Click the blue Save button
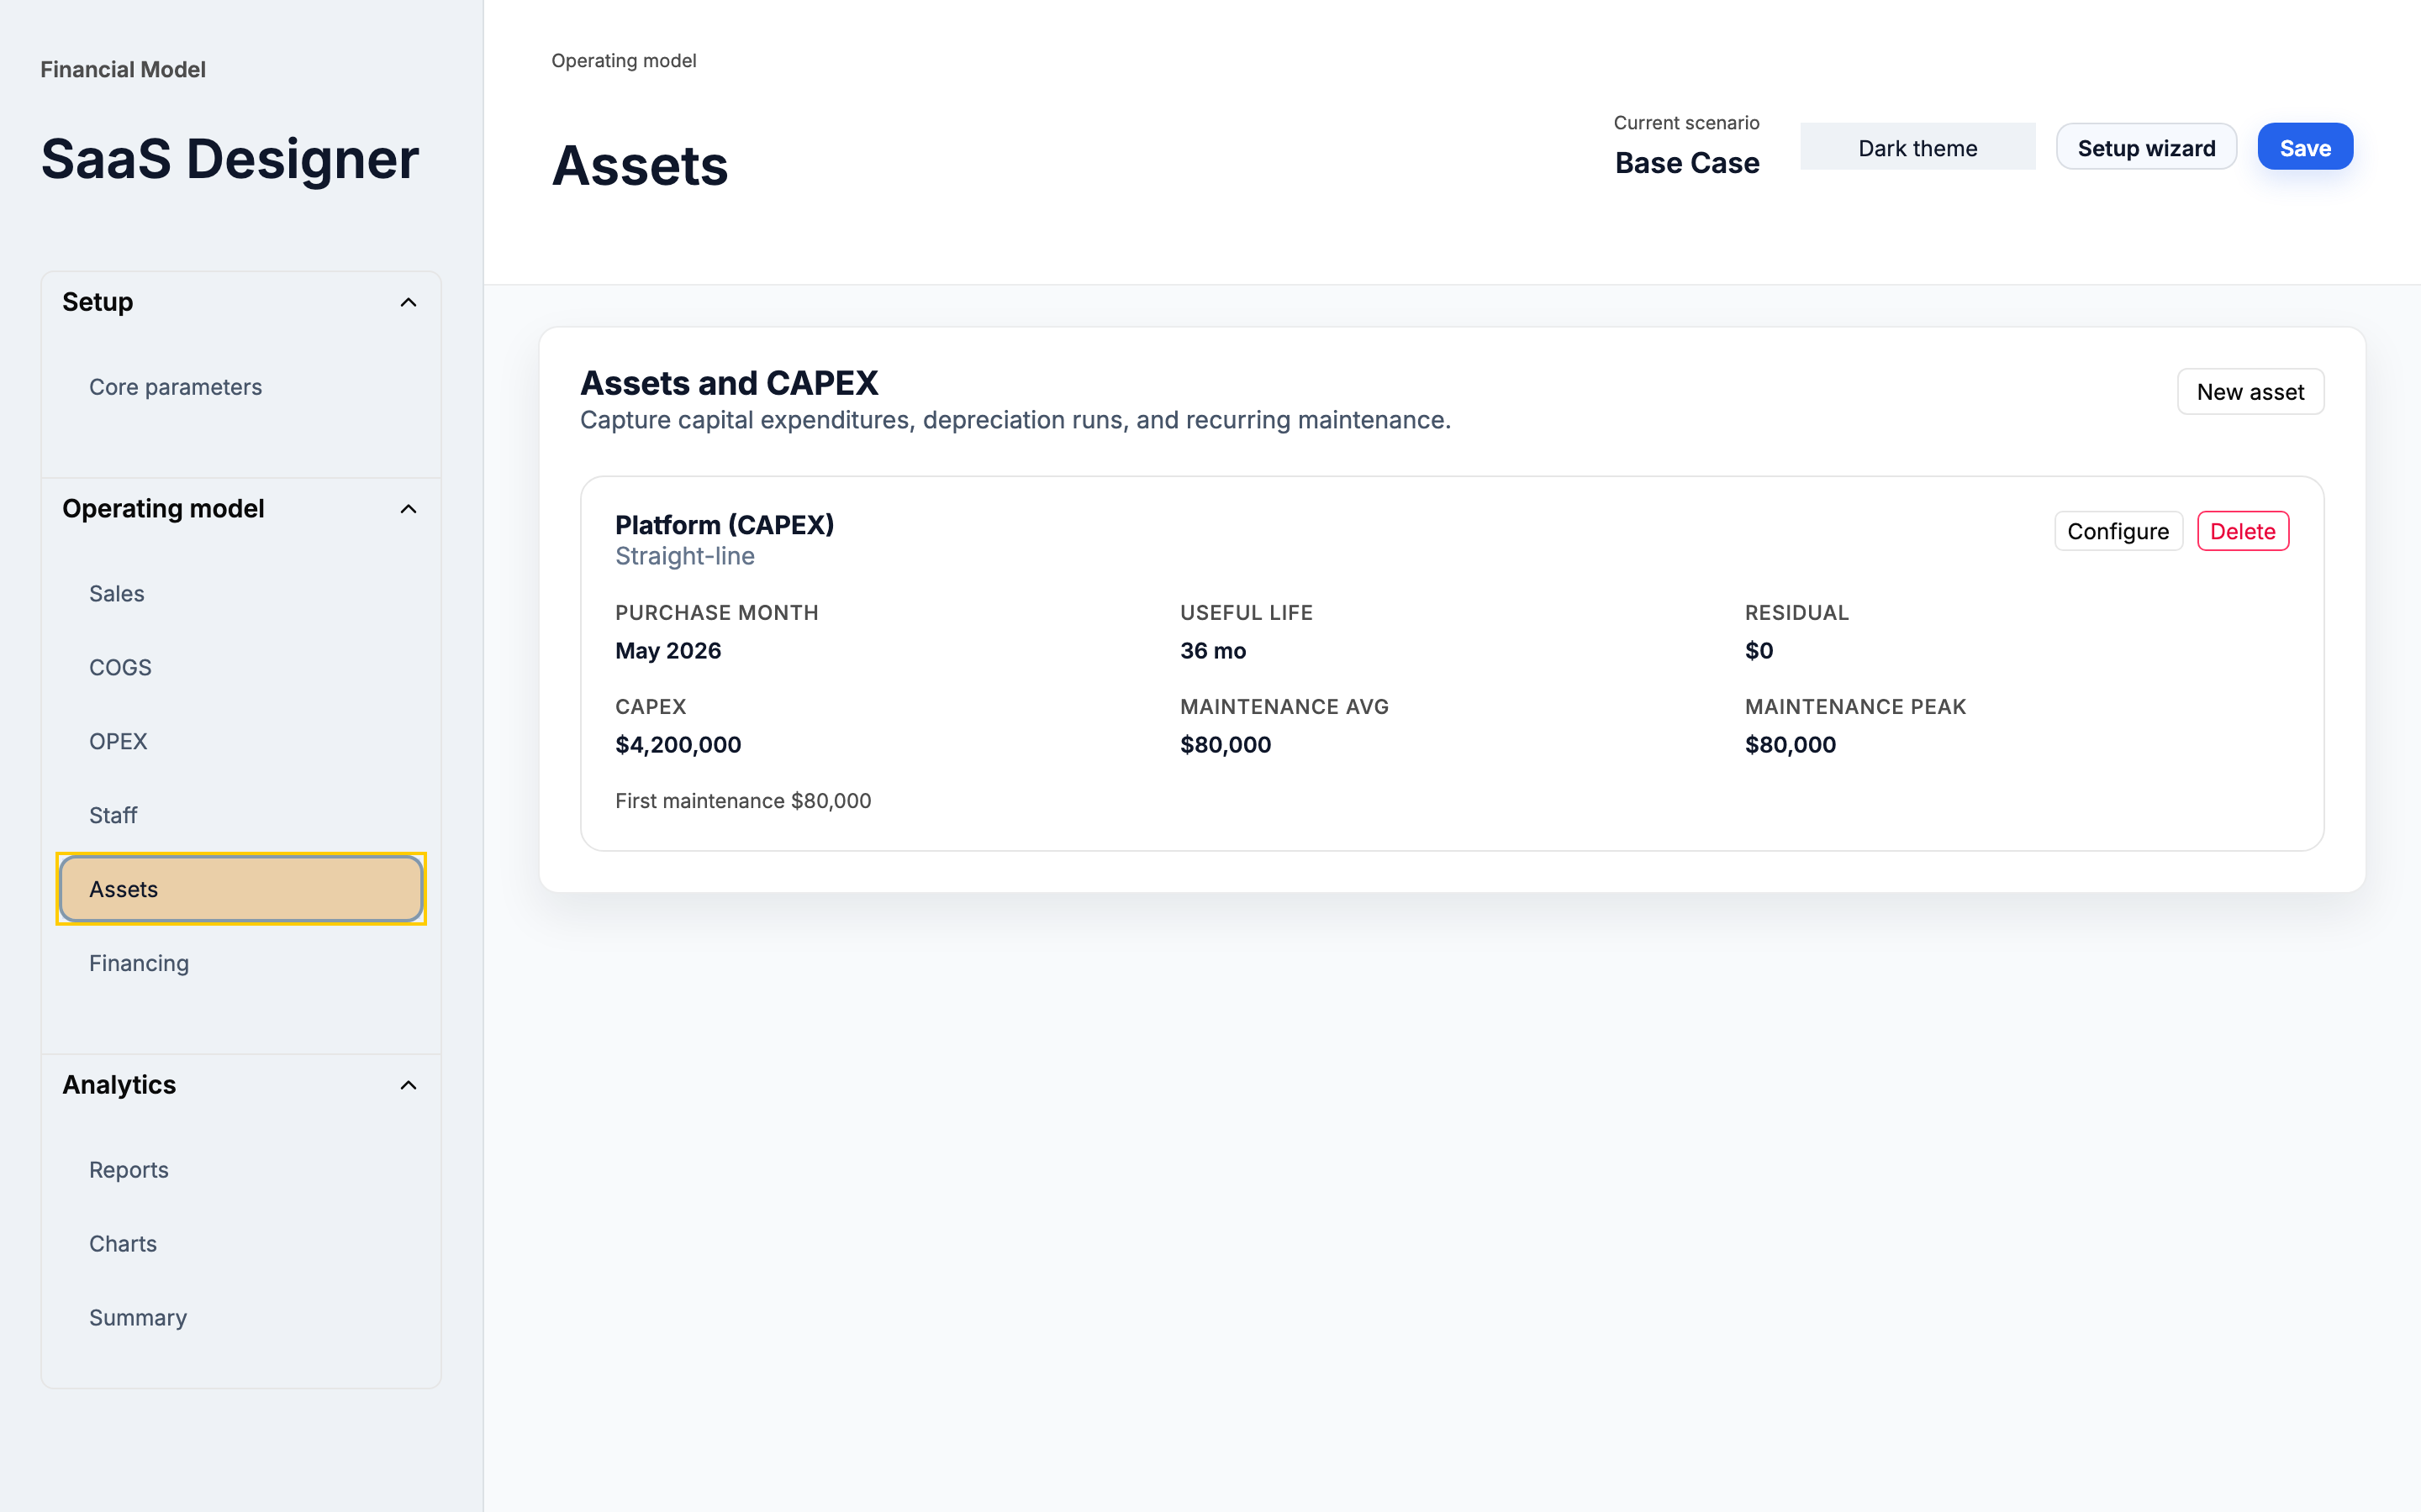This screenshot has height=1512, width=2421. pyautogui.click(x=2305, y=147)
